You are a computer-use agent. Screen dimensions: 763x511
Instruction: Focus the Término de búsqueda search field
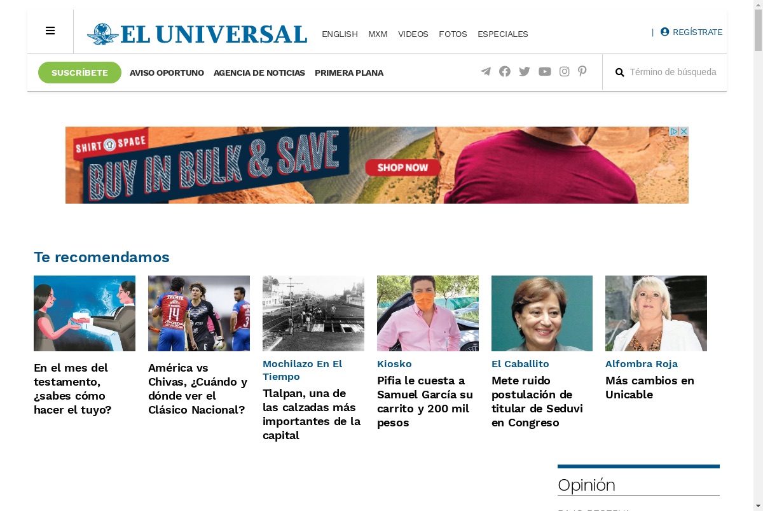click(673, 72)
